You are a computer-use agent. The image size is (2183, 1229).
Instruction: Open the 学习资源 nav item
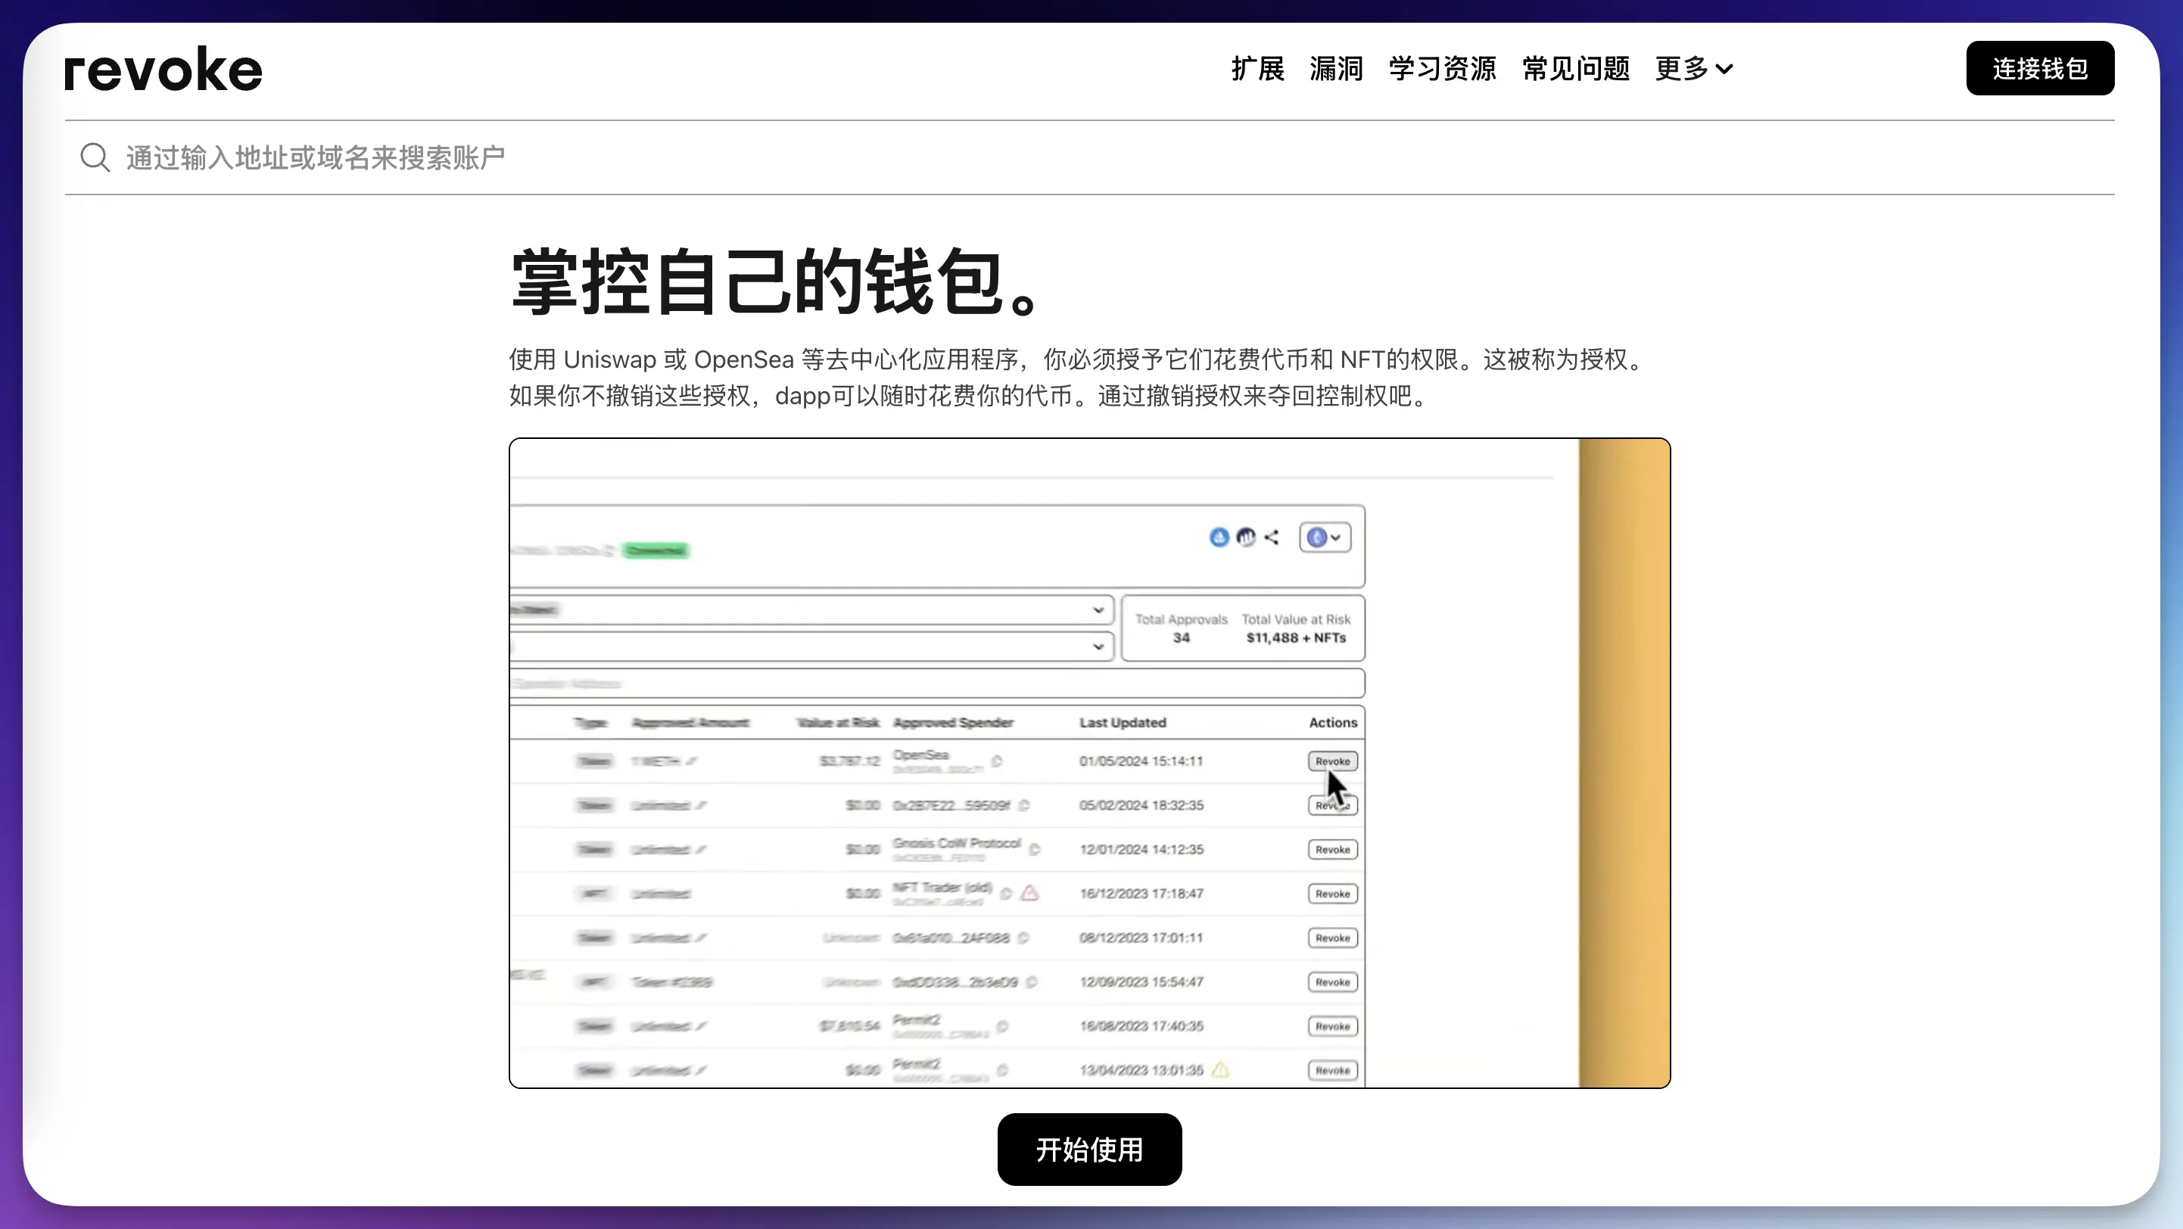(x=1443, y=69)
